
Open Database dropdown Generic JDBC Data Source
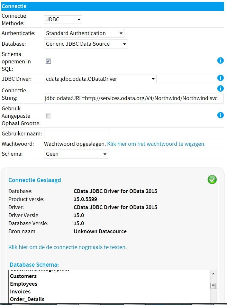(86, 44)
